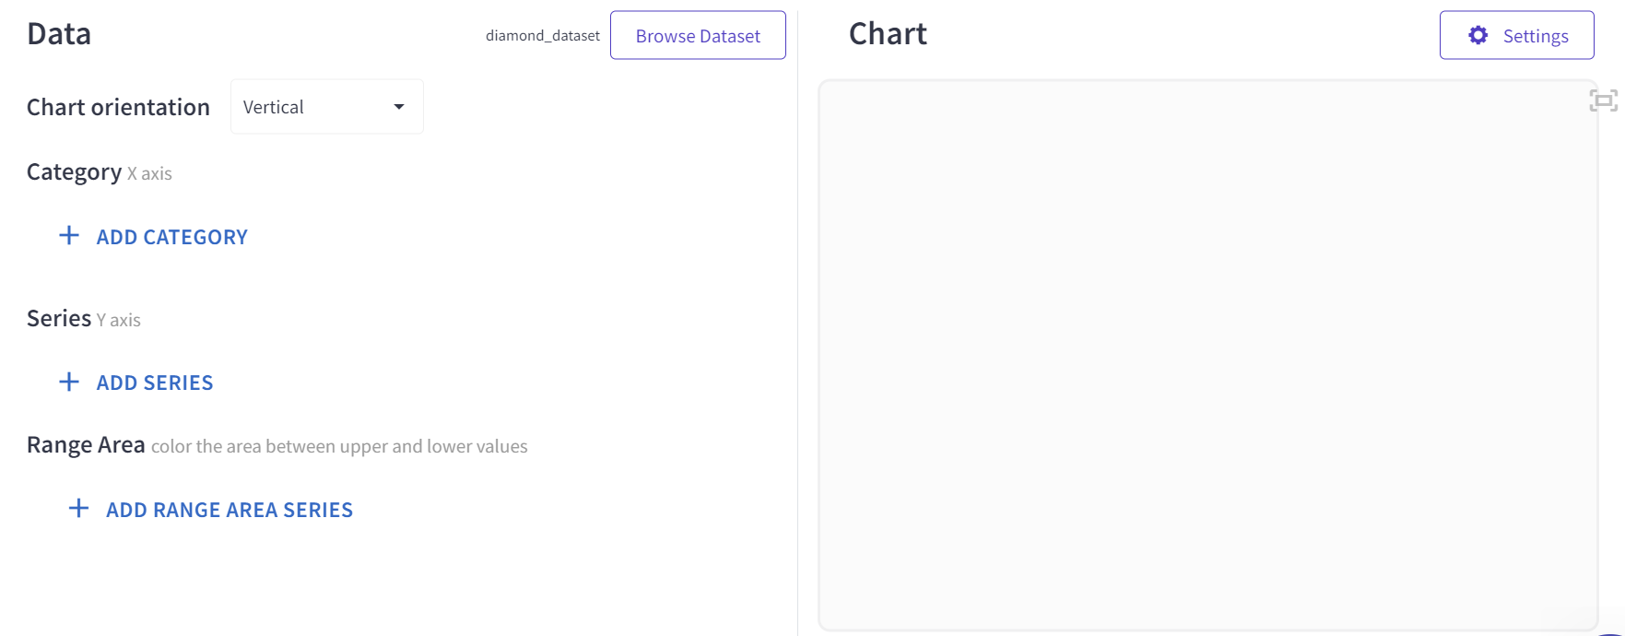Click the plus icon for range area series

(x=79, y=509)
